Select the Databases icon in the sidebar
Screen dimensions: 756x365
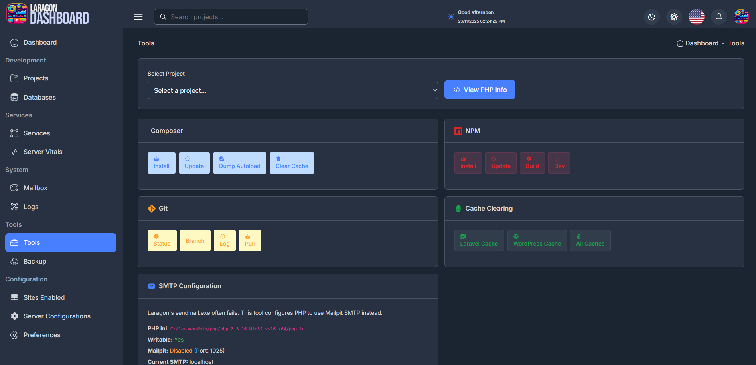point(14,97)
